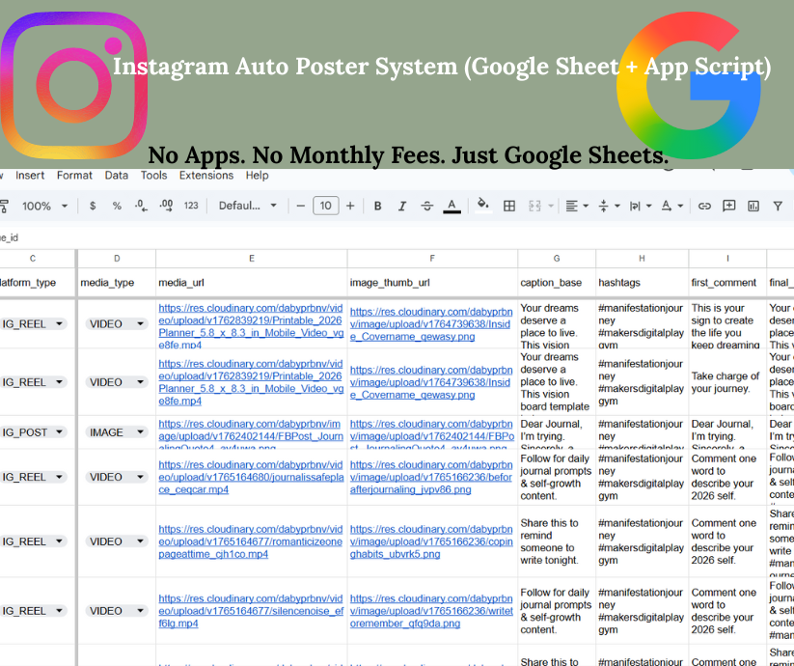Select the media_type header cell
The image size is (794, 666).
click(x=117, y=283)
